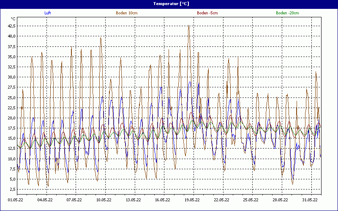Click the 25.05.22 x-axis date label
The width and height of the screenshot is (338, 211).
[251, 200]
